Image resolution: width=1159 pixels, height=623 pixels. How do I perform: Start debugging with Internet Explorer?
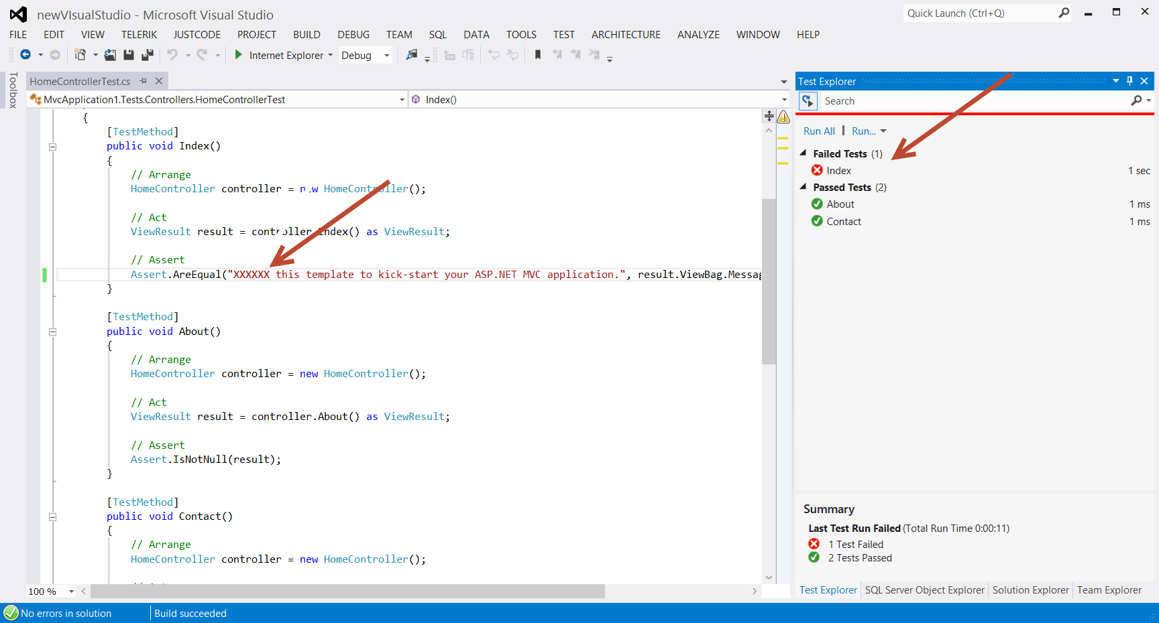click(239, 55)
